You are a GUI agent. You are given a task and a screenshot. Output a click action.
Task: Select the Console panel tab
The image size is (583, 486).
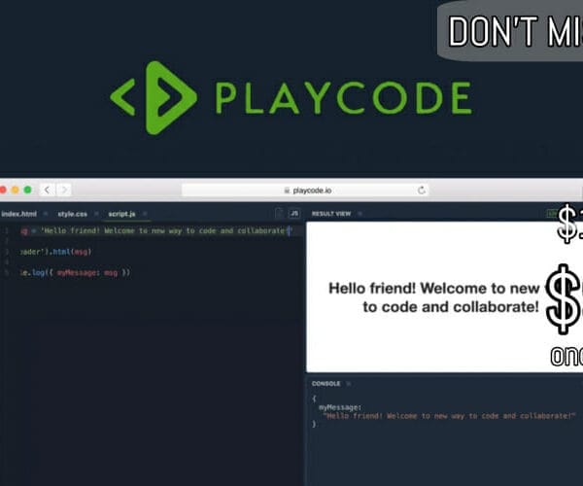pos(326,383)
